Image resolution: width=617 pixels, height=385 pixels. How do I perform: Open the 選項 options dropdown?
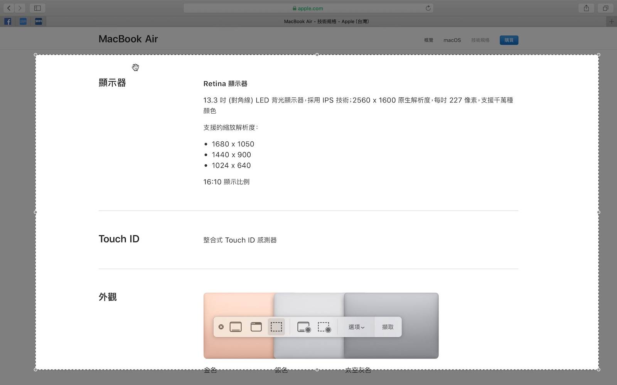[x=356, y=327]
